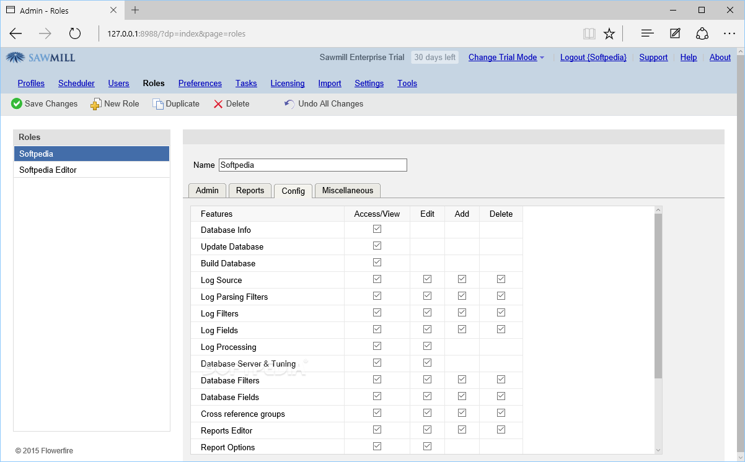
Task: Click the New Role plus icon
Action: point(95,104)
